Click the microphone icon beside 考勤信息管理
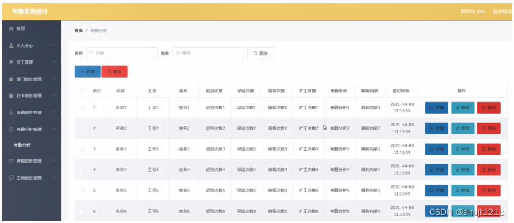Screen dimensions: 514x223 11,112
